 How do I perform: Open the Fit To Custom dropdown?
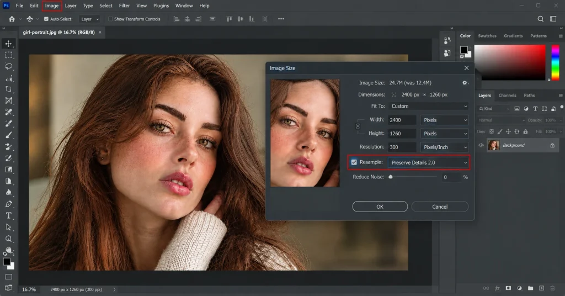(429, 106)
